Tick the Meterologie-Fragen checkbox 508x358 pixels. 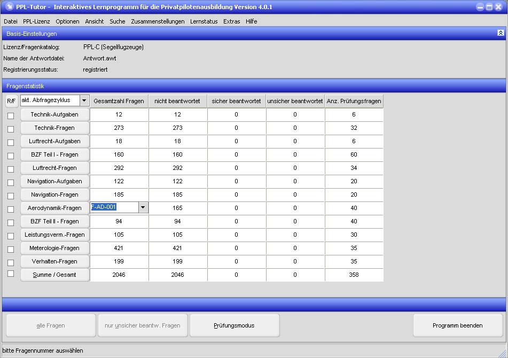11,249
